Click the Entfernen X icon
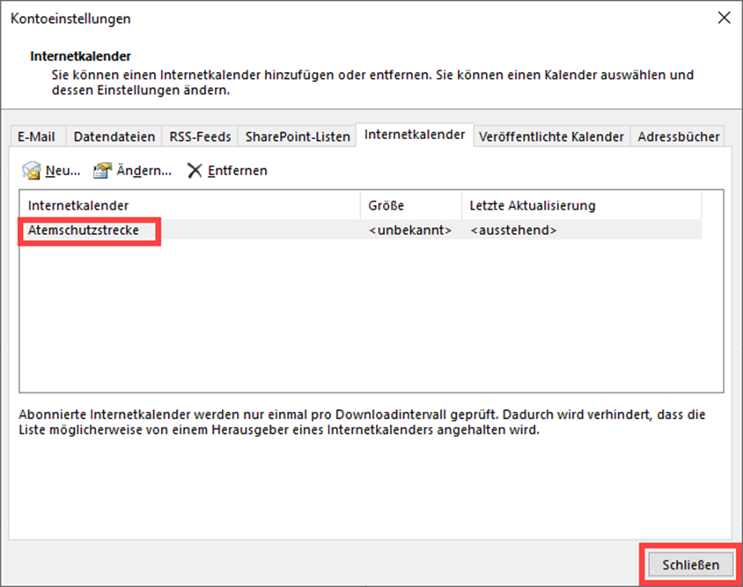 (195, 171)
